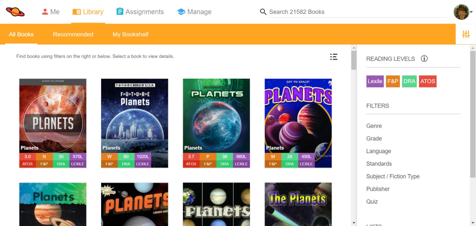
Task: Go to Assignments section
Action: (140, 12)
